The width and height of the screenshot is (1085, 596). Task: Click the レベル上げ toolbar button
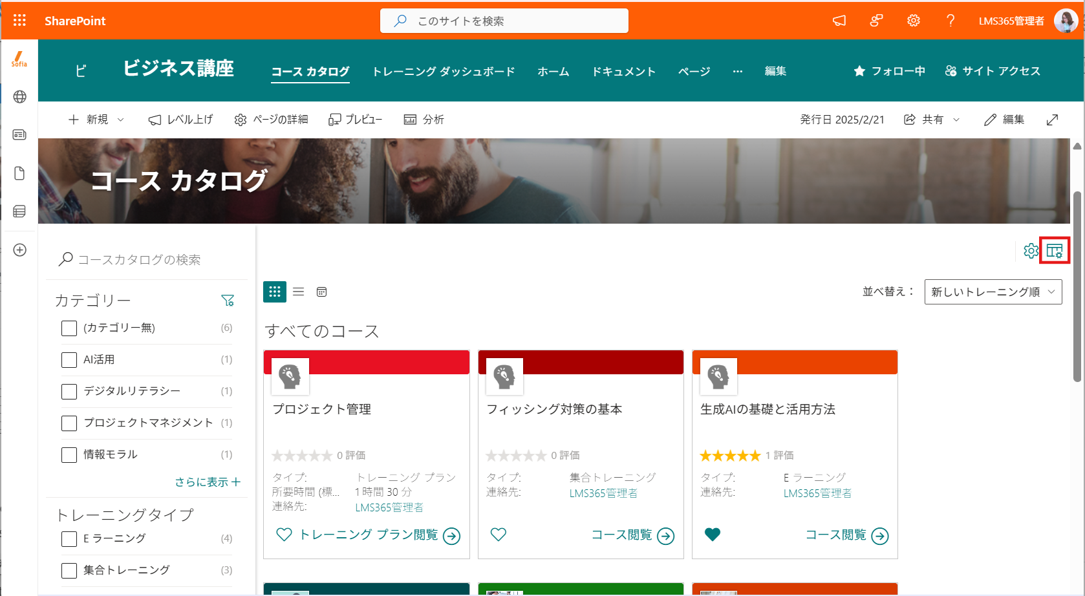click(x=180, y=120)
